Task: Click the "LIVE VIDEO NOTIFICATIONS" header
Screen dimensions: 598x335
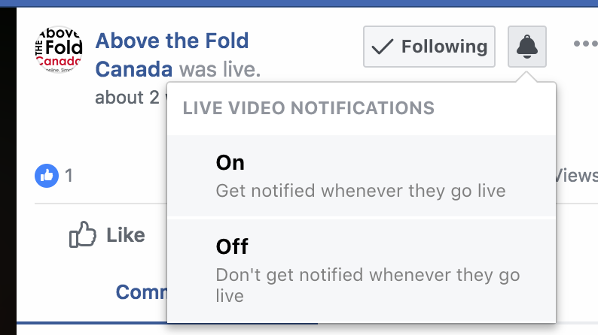Action: 309,107
